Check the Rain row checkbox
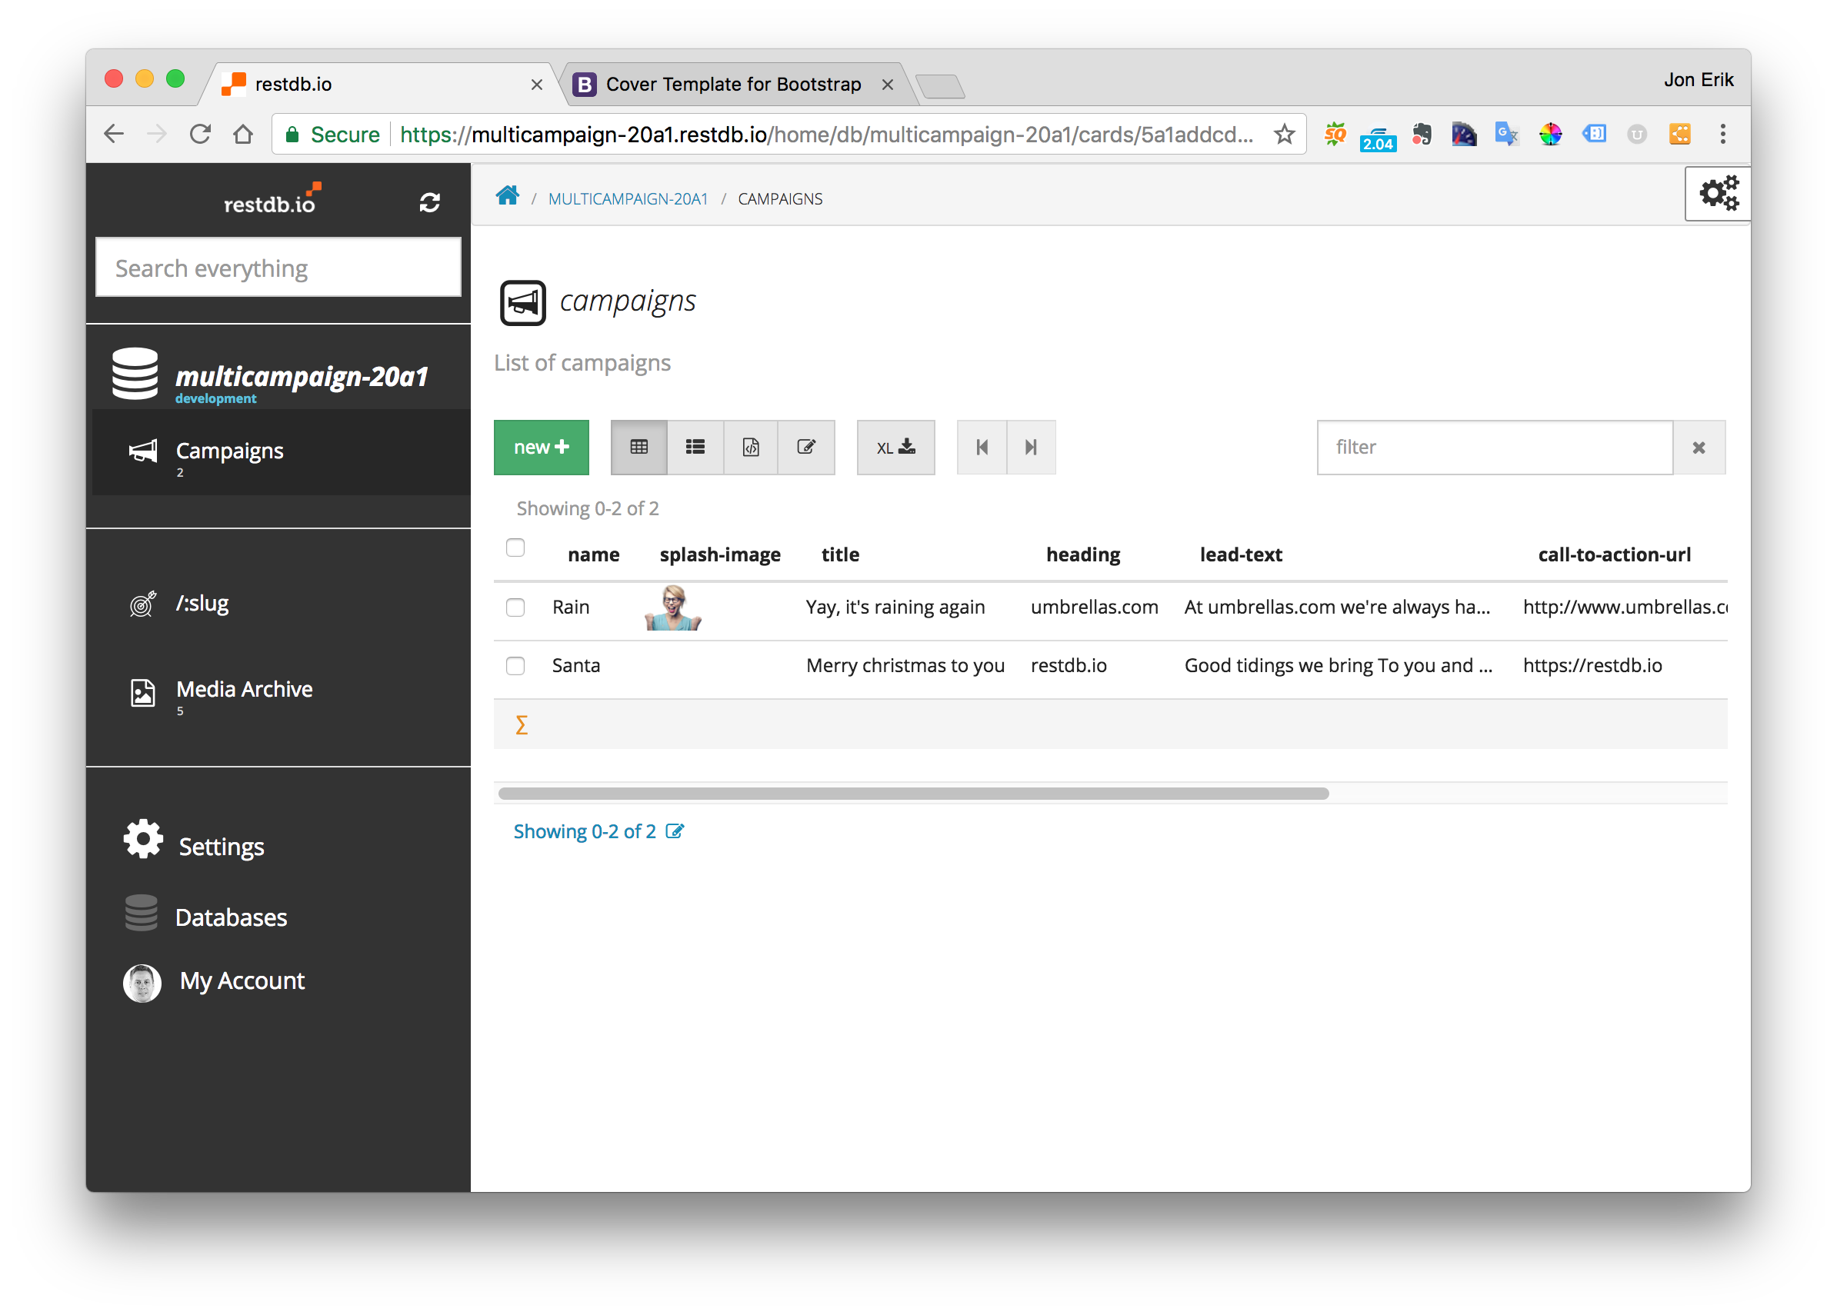Screen dimensions: 1837x1315 pos(515,608)
